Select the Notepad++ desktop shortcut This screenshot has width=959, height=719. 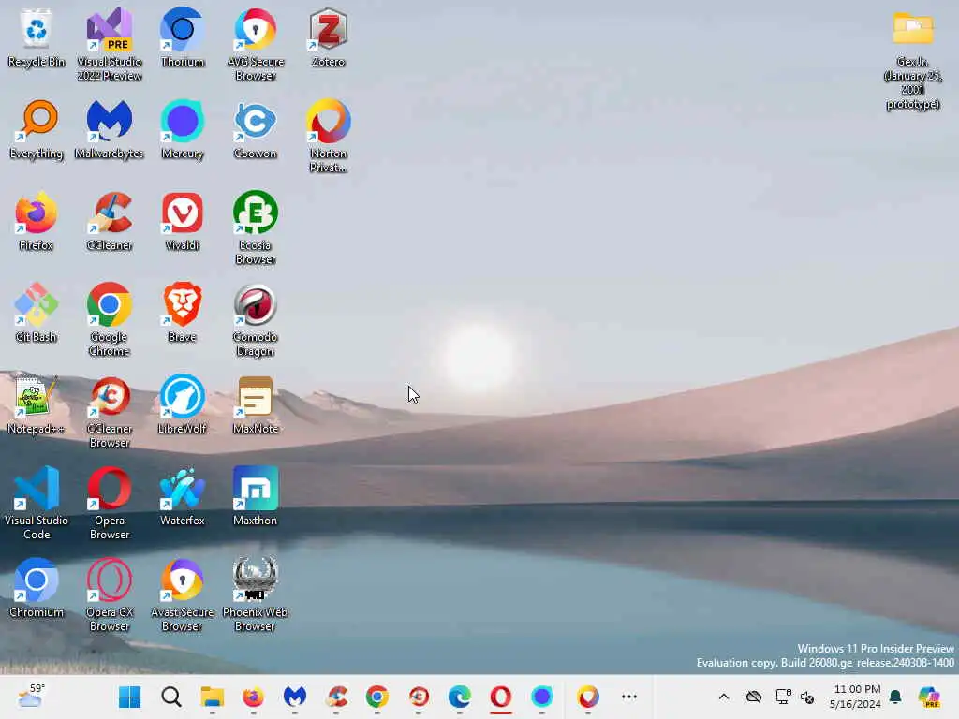37,404
